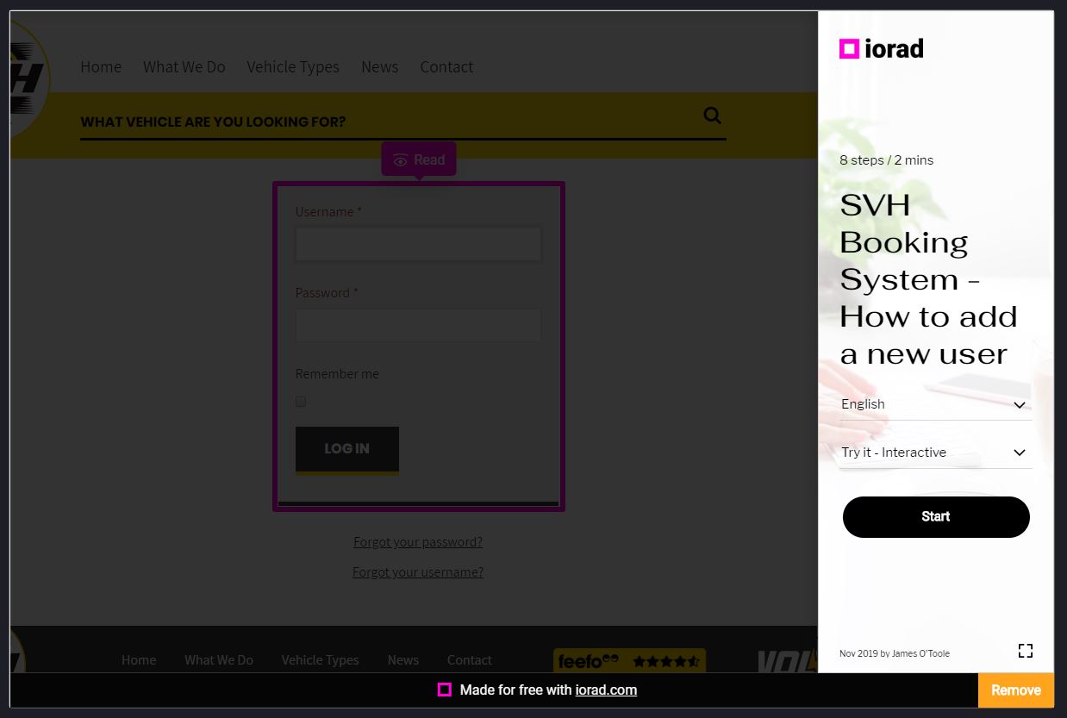Follow the Forgot your password? link
Screen dimensions: 1067x718
tap(418, 542)
